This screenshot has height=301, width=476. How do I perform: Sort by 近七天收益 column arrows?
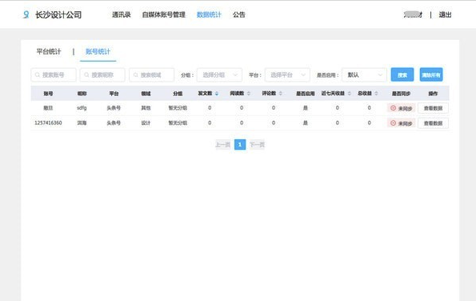tap(350, 94)
